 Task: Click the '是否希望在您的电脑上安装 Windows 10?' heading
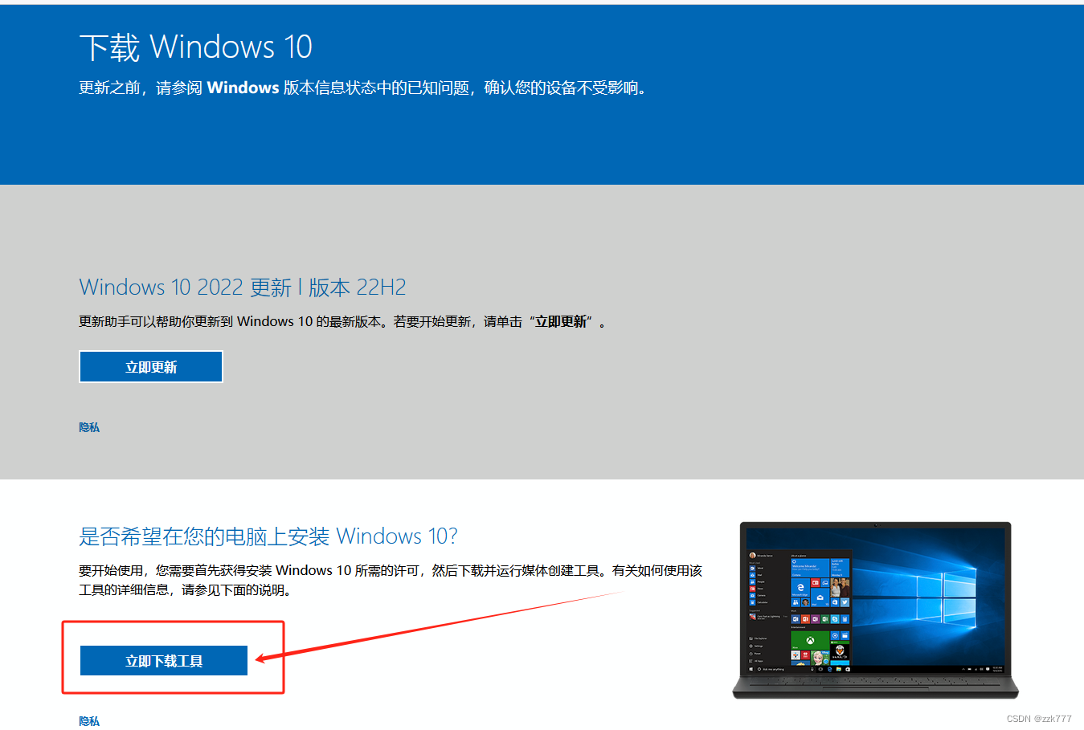pos(268,536)
